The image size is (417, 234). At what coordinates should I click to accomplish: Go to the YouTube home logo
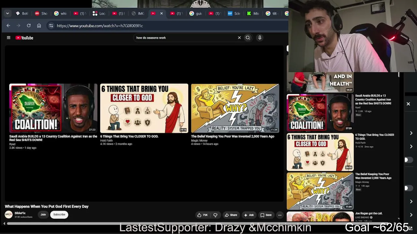tap(24, 38)
